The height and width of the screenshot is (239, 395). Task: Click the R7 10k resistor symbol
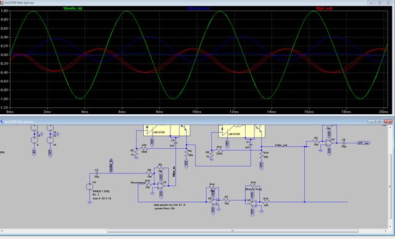(x=227, y=201)
